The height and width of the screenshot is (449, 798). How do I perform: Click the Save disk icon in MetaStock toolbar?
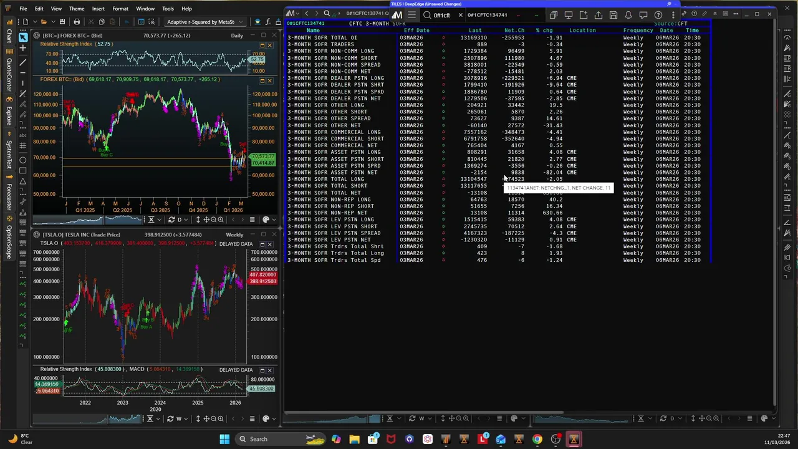point(62,22)
